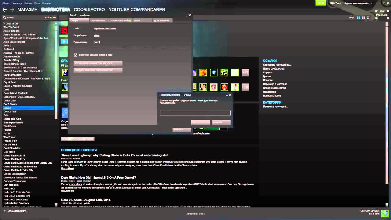Open Подробнее under Dote Night news

67,191
